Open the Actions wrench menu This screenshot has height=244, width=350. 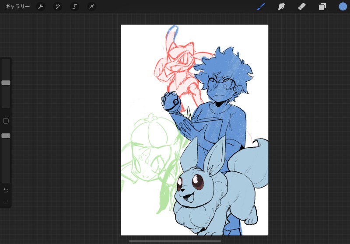(41, 7)
